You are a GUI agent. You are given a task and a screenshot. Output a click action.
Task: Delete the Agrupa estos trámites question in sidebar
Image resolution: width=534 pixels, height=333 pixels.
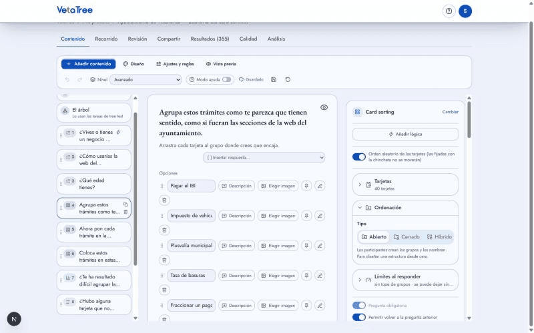125,212
